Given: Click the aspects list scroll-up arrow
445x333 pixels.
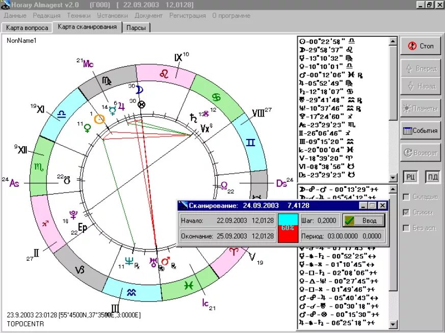Looking at the screenshot, I should [x=393, y=189].
